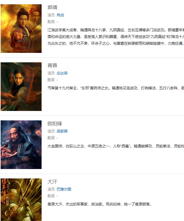Image resolution: width=184 pixels, height=221 pixels.
Task: Click the 欧阳锋 description starting 大金国师
Action: click(x=116, y=146)
